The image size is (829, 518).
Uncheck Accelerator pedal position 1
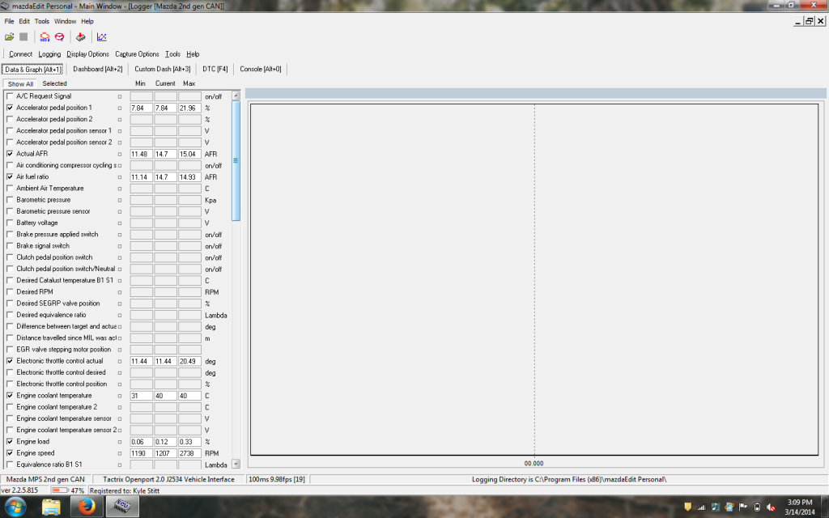[10, 108]
